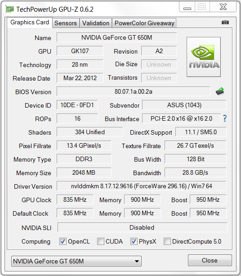This screenshot has width=241, height=276.
Task: Toggle the OpenCL checkbox
Action: [x=63, y=241]
